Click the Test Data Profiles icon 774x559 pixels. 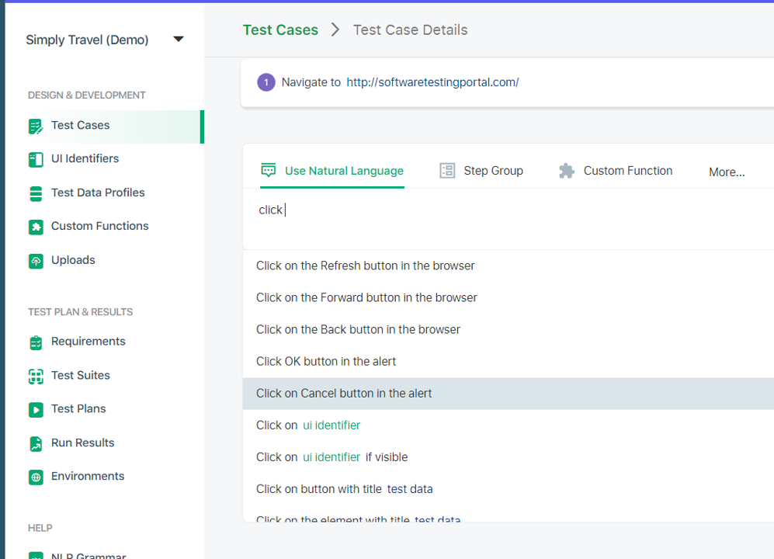pyautogui.click(x=36, y=193)
